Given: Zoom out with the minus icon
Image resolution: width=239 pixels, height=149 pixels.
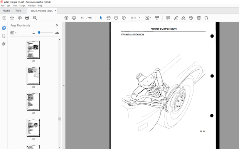Looking at the screenshot, I should click(116, 18).
